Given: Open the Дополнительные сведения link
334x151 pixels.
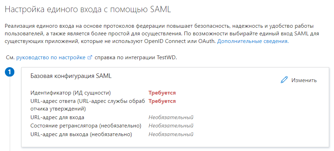Looking at the screenshot, I should click(253, 41).
